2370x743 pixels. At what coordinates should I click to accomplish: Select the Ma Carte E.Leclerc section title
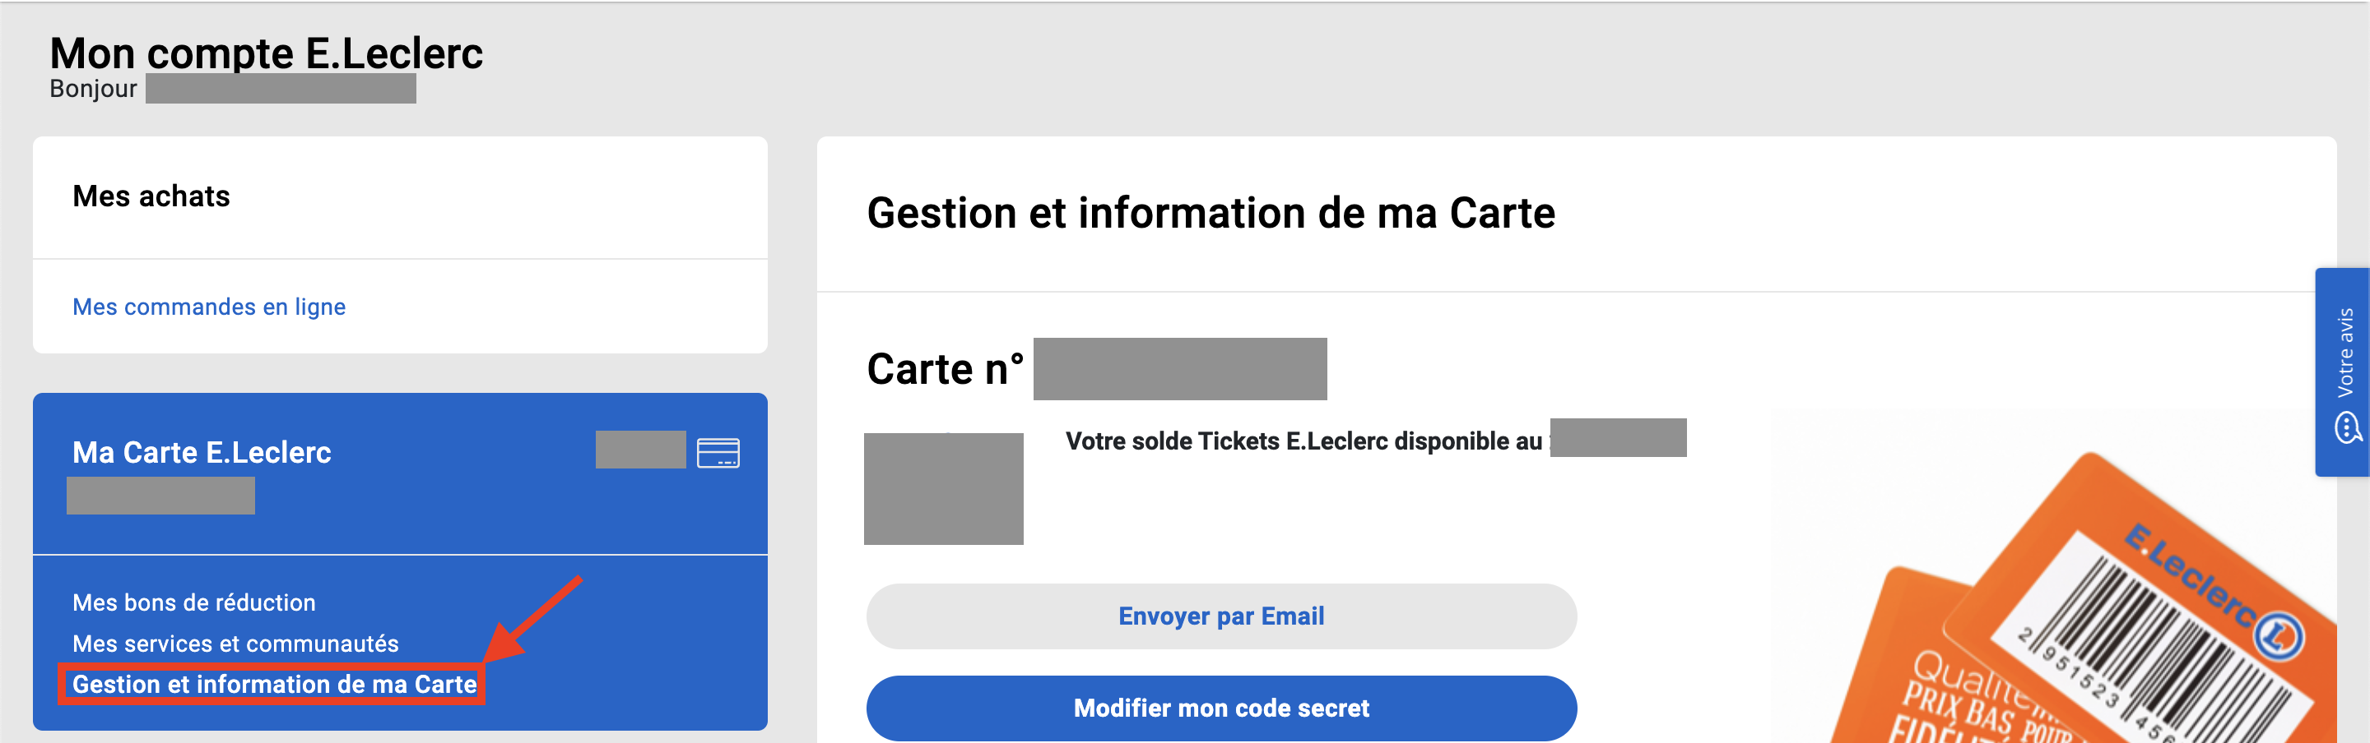[202, 453]
